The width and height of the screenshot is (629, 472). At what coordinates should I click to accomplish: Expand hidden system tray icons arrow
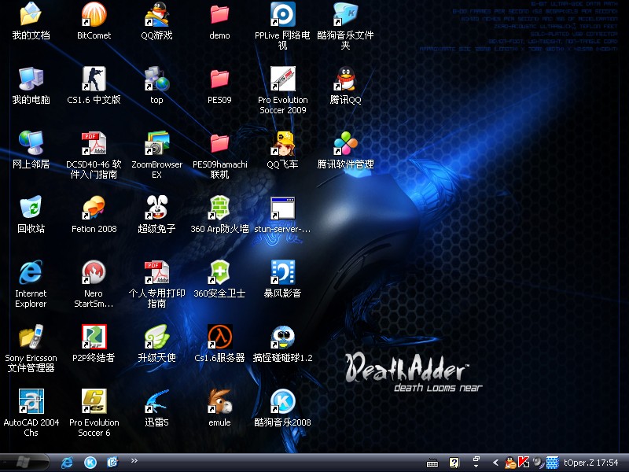tap(495, 463)
